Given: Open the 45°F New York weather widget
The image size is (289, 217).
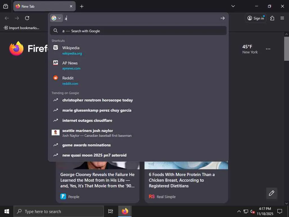Looking at the screenshot, I should pyautogui.click(x=250, y=49).
